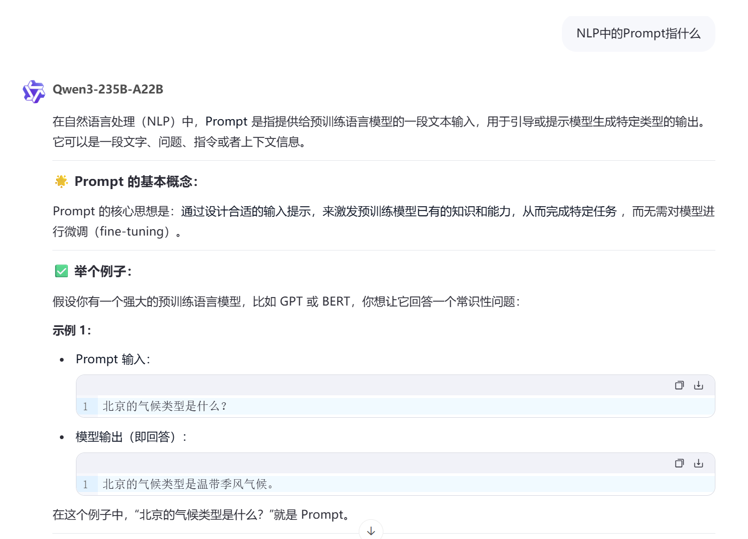The width and height of the screenshot is (748, 539).
Task: Click the Prompt 输入 bullet text
Action: point(113,359)
